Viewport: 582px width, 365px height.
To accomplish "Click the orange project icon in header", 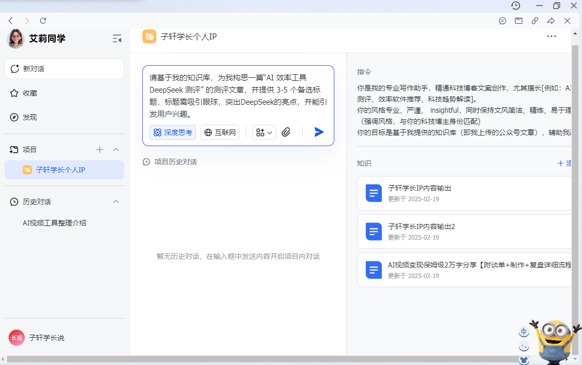I will click(149, 36).
